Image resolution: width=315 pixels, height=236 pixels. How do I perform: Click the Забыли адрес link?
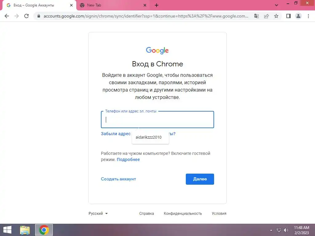click(116, 134)
